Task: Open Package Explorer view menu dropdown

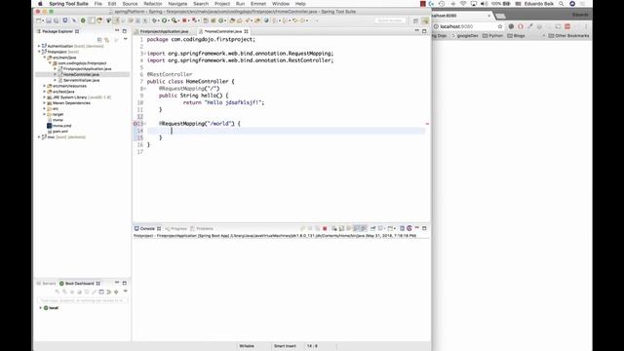Action: [x=126, y=39]
